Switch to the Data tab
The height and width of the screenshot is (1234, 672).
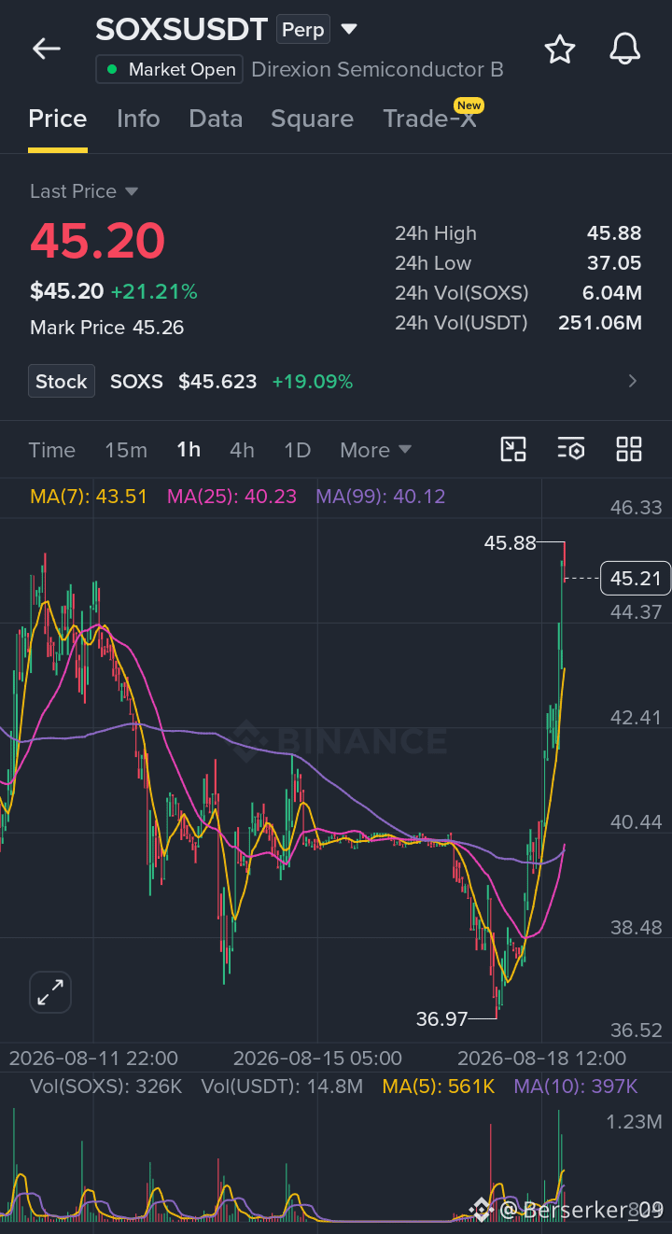pyautogui.click(x=216, y=119)
